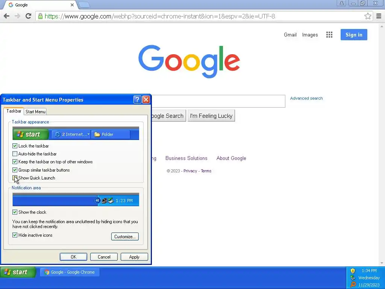This screenshot has height=289, width=385.
Task: Click the page scrollbar down arrow
Action: pos(382,263)
